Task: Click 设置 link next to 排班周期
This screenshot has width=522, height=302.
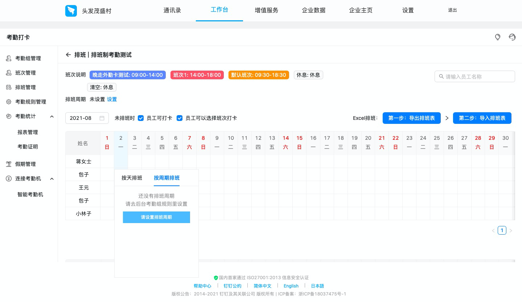Action: pyautogui.click(x=112, y=99)
